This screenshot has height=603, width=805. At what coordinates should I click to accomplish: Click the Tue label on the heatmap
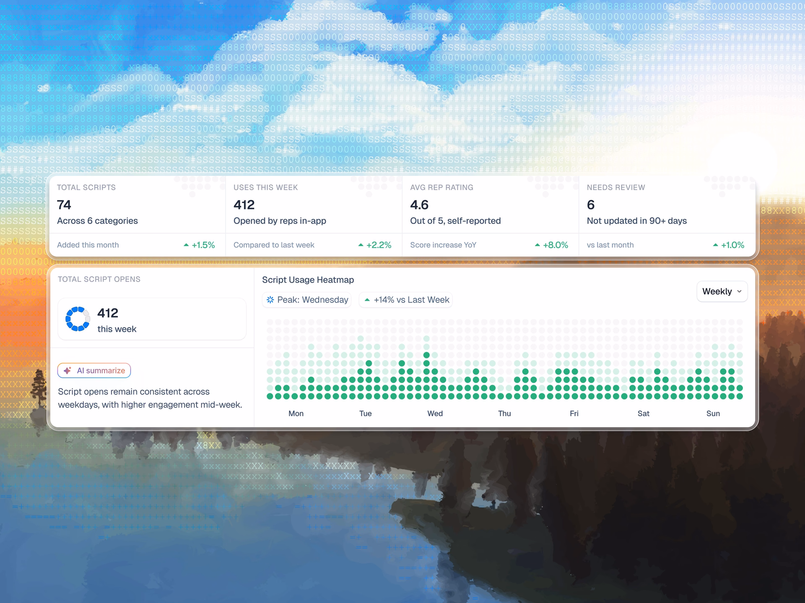point(366,413)
